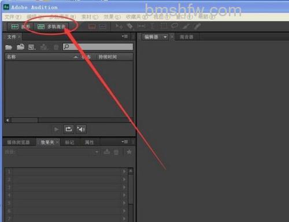This screenshot has height=222, width=289.
Task: Switch to the 混音器 mixer tab
Action: click(186, 37)
